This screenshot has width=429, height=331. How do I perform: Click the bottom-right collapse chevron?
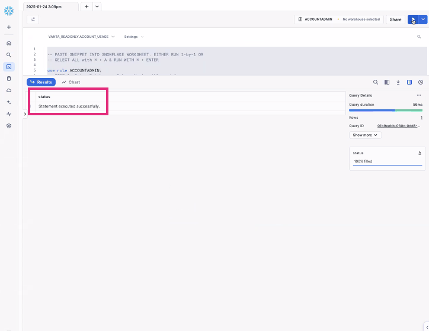coord(427,327)
